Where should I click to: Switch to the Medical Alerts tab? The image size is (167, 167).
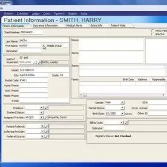(74, 25)
